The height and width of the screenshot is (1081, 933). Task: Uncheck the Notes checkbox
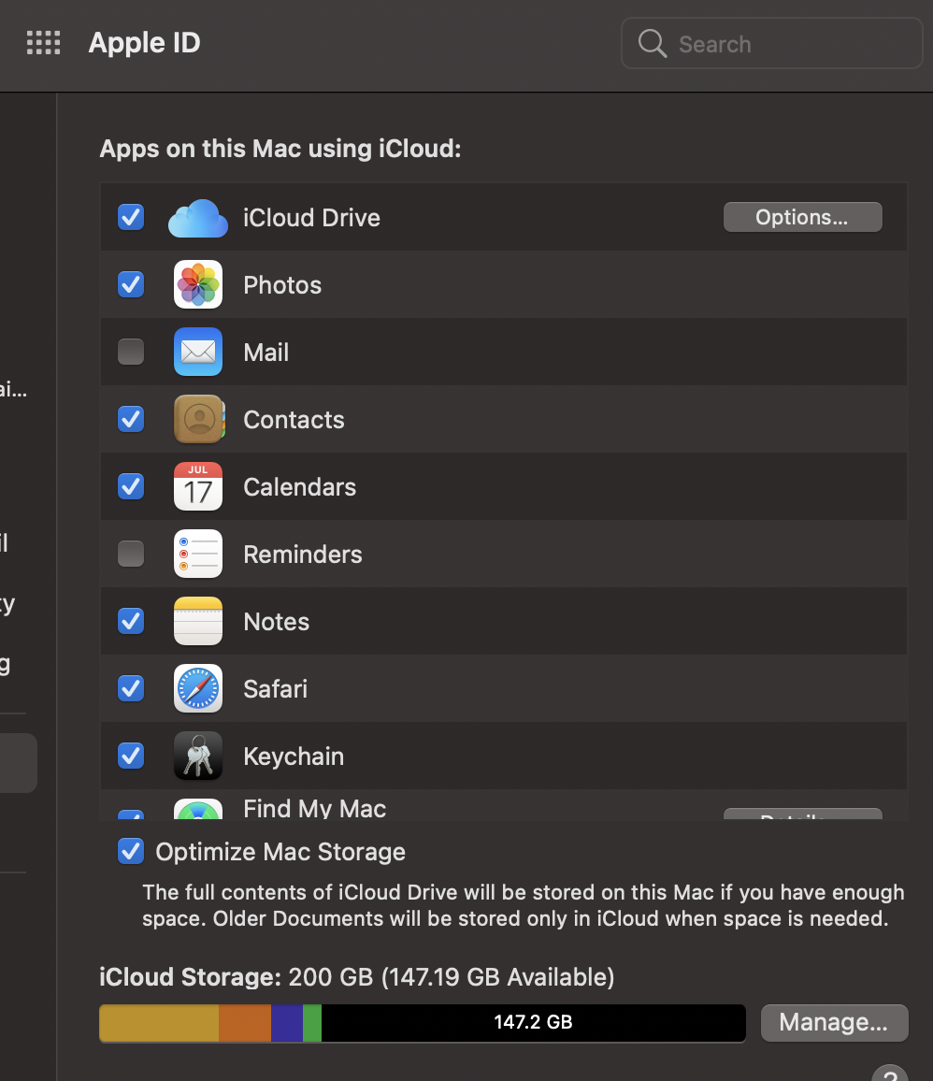pyautogui.click(x=131, y=621)
